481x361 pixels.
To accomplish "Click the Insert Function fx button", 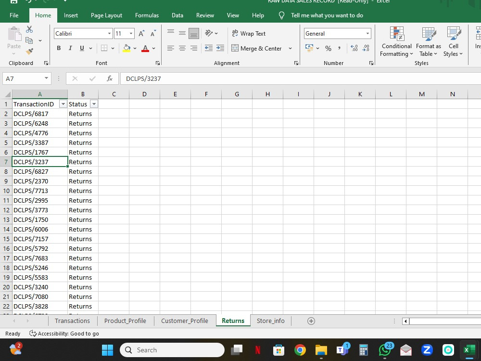I will [x=110, y=78].
